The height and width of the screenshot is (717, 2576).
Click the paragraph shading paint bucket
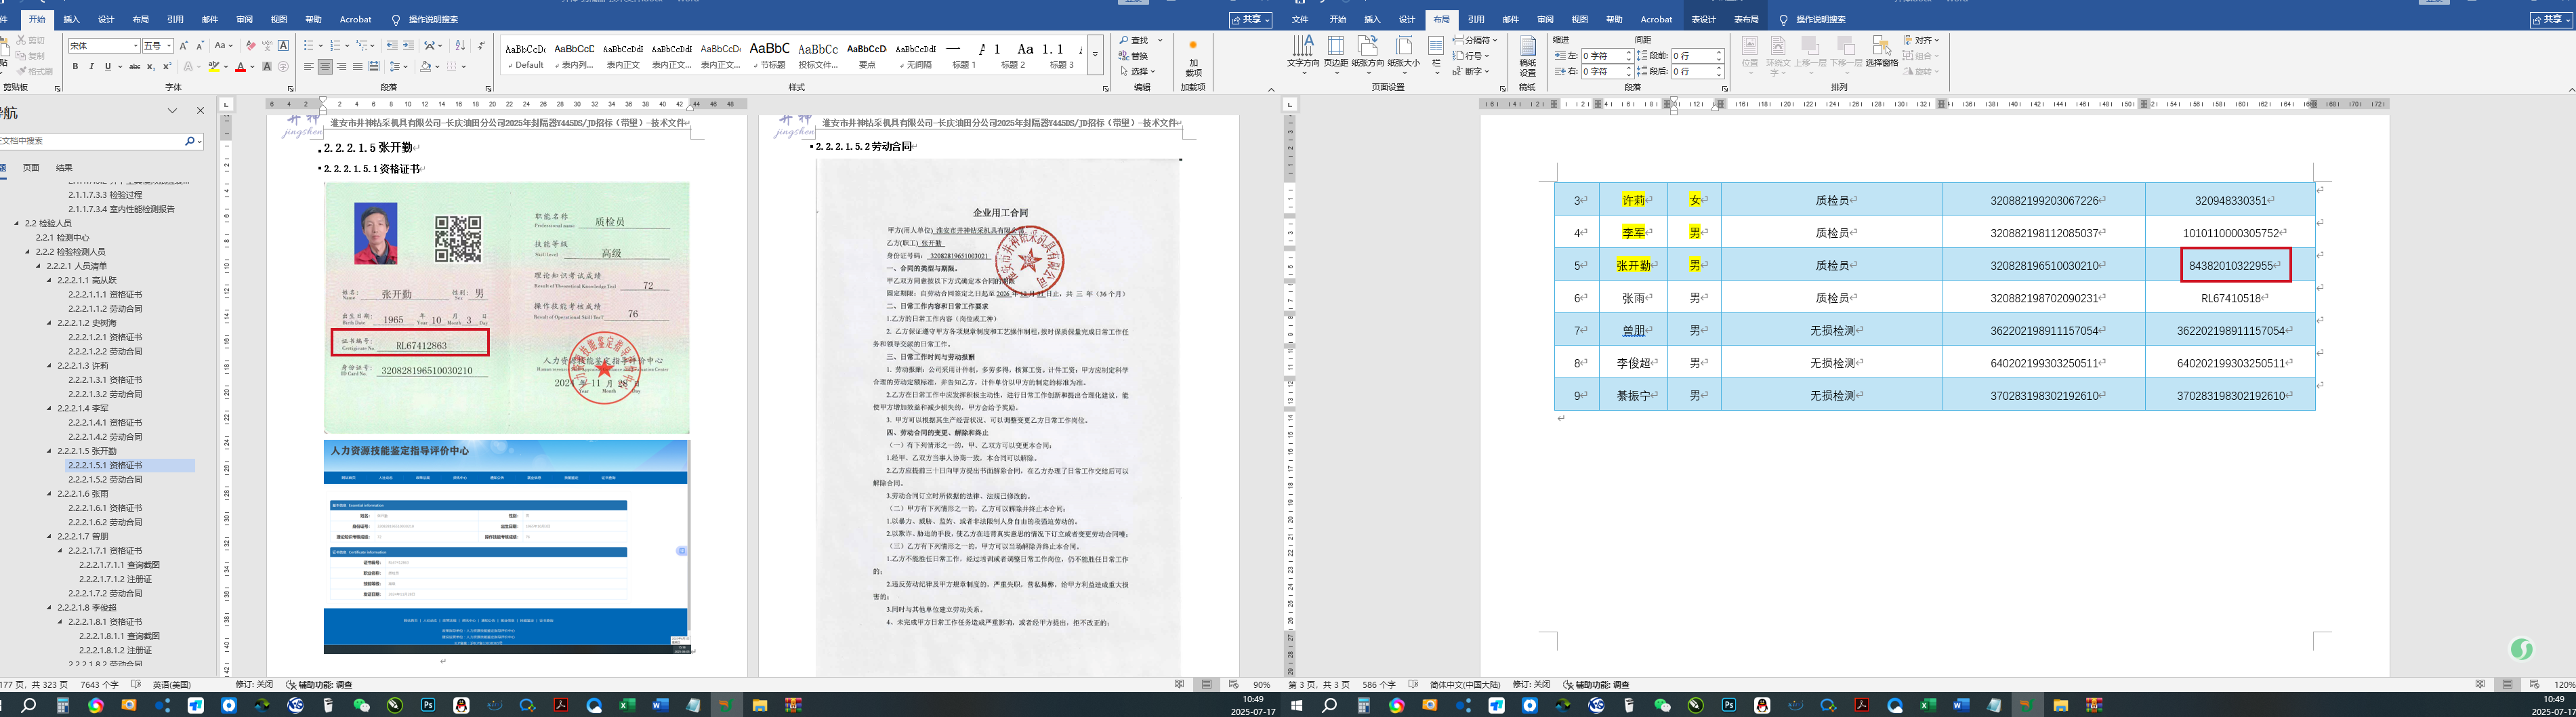pyautogui.click(x=425, y=67)
